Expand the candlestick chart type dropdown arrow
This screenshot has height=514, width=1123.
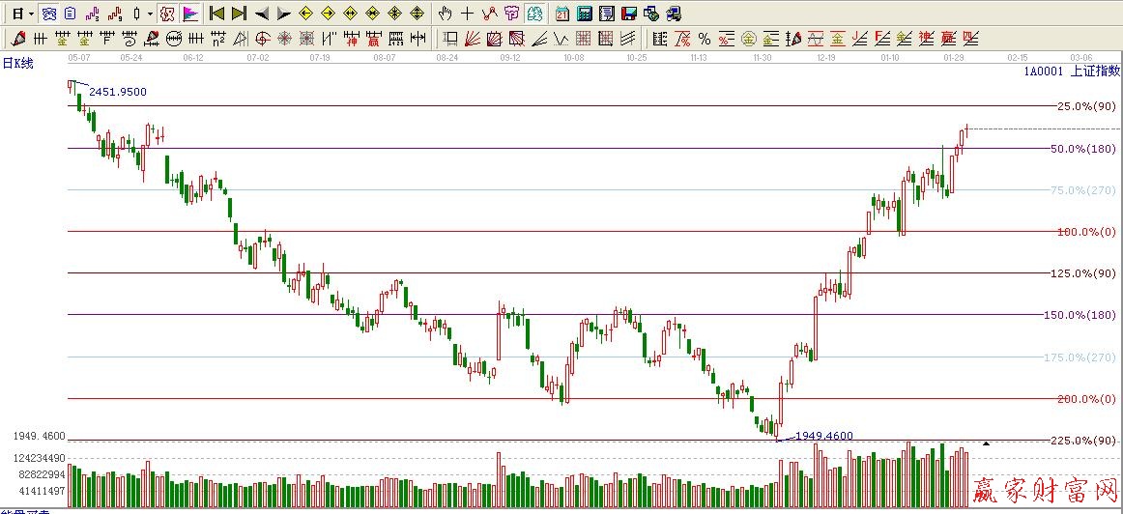[x=150, y=14]
